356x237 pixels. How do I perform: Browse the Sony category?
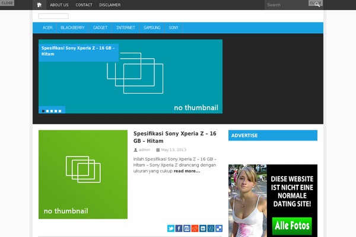(x=173, y=28)
